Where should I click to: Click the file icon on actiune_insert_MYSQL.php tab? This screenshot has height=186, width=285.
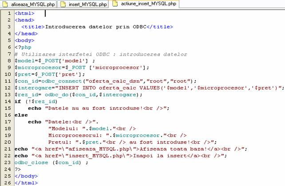[x=116, y=4]
